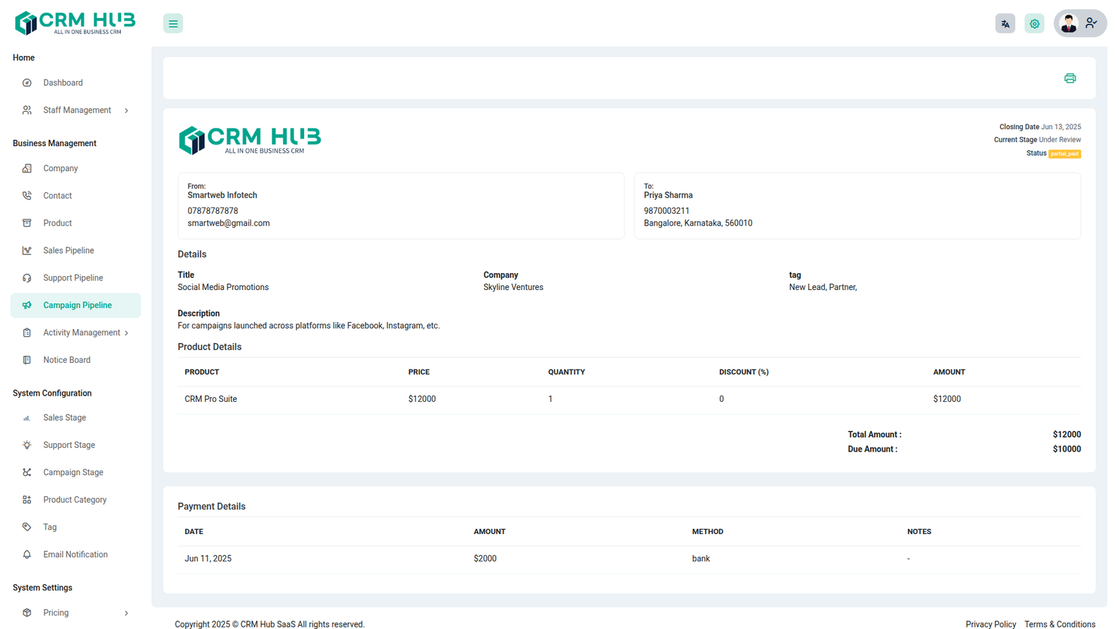
Task: Open the language translation icon
Action: click(1005, 24)
